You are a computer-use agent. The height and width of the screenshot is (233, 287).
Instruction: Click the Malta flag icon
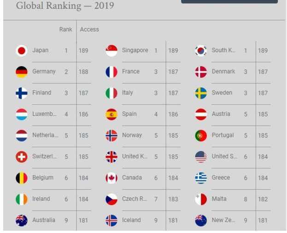click(201, 199)
